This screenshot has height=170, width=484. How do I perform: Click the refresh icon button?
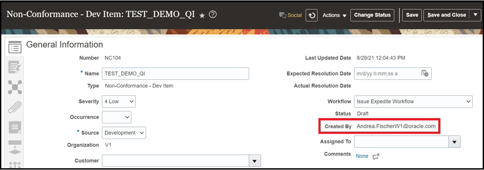pos(312,15)
